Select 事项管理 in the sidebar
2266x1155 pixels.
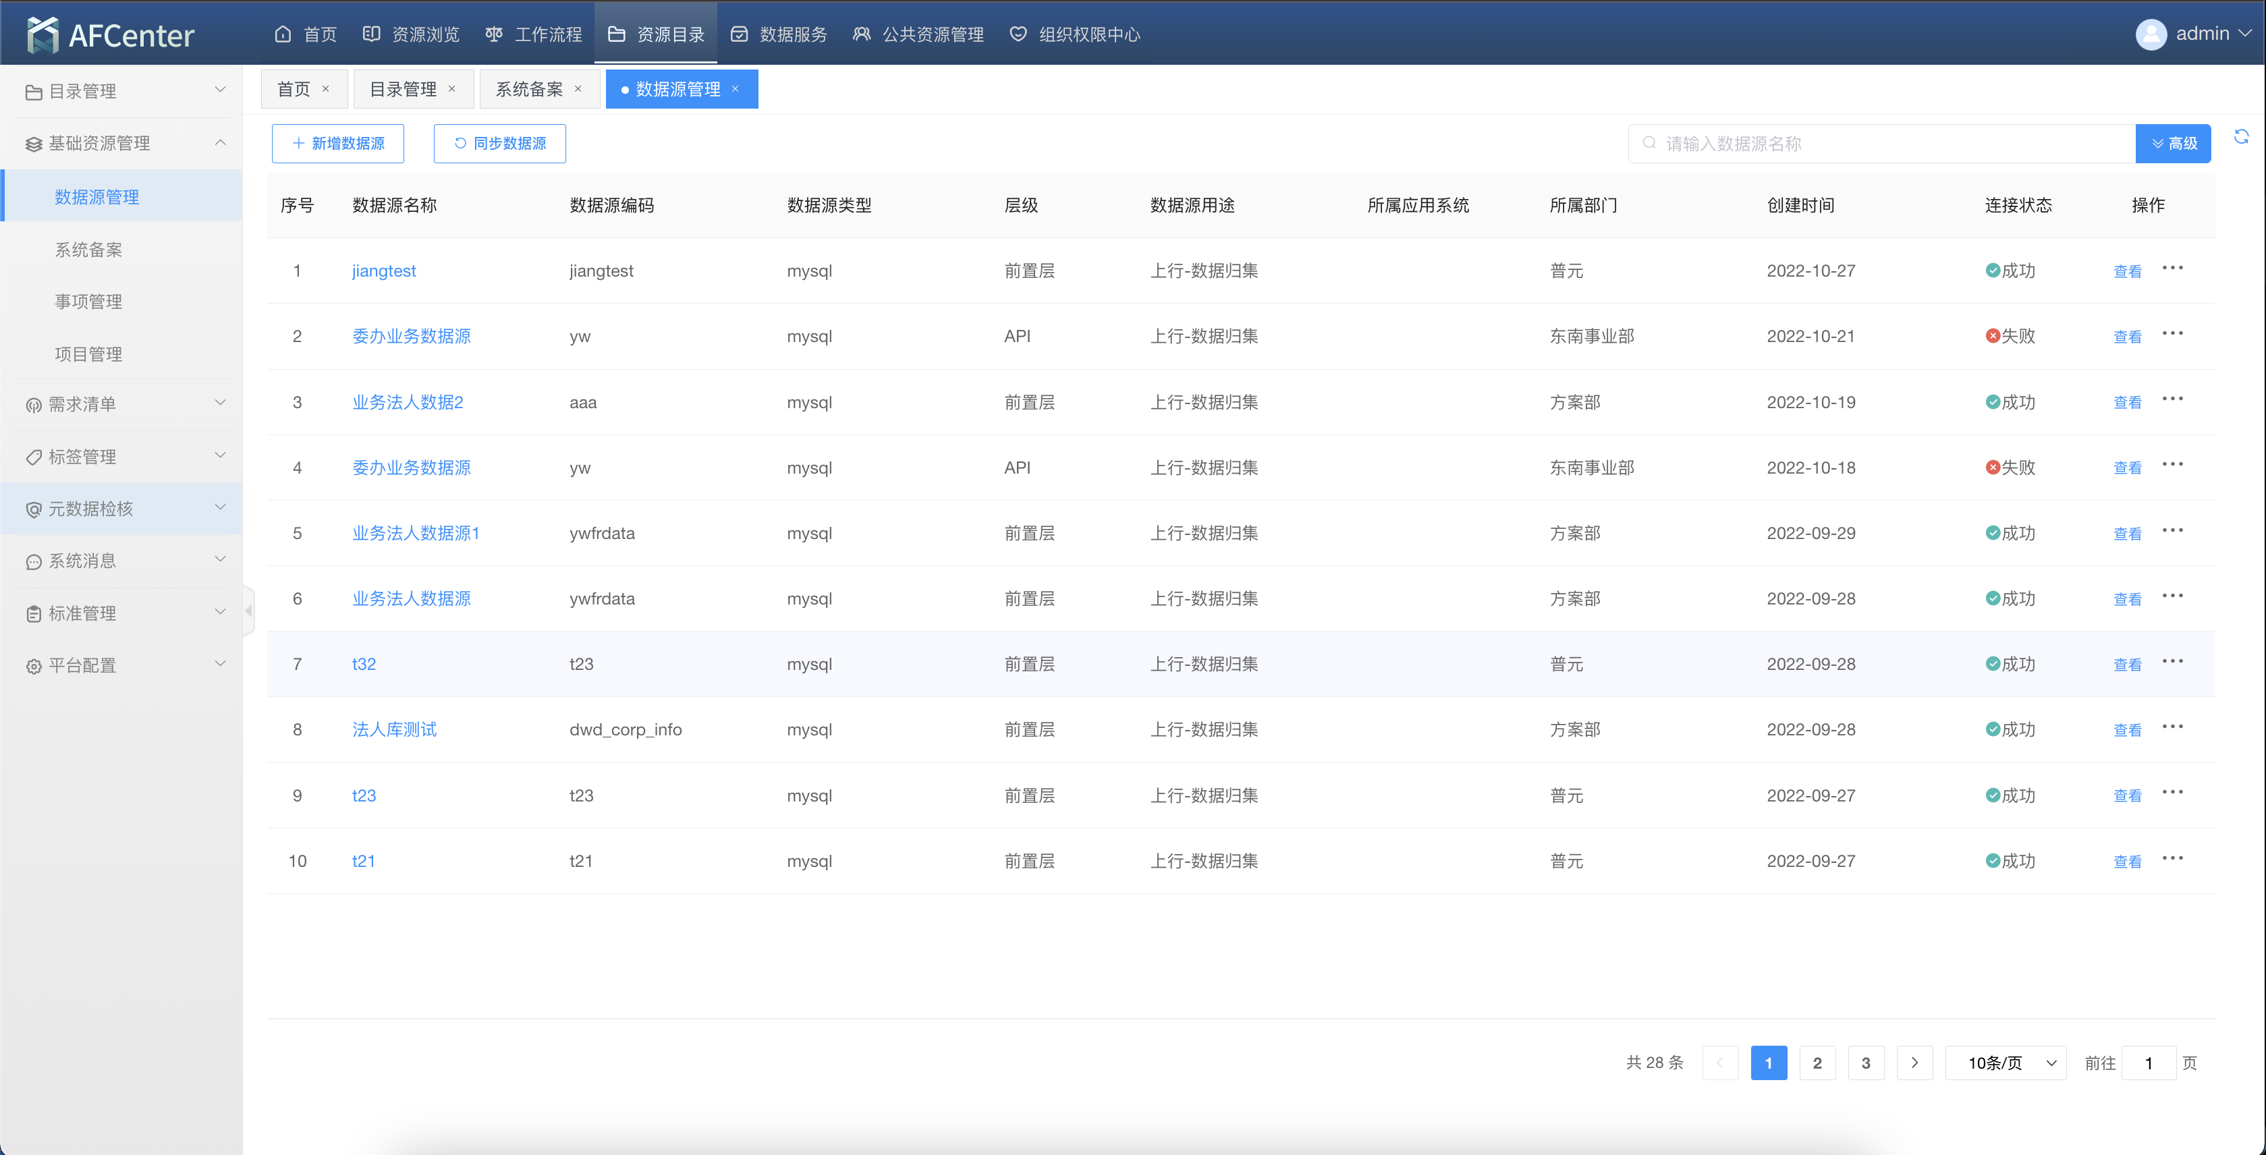(121, 302)
